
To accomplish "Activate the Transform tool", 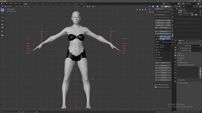I will click(x=2, y=28).
